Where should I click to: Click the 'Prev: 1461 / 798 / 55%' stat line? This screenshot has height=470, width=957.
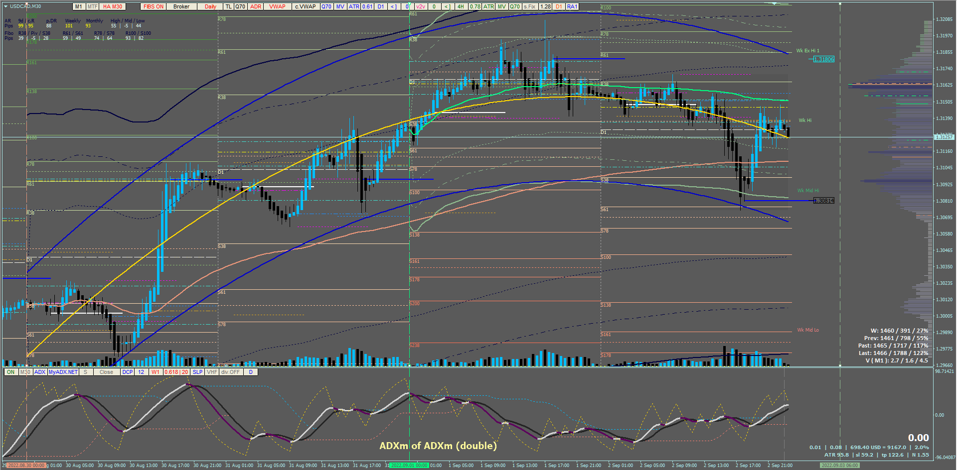click(896, 338)
